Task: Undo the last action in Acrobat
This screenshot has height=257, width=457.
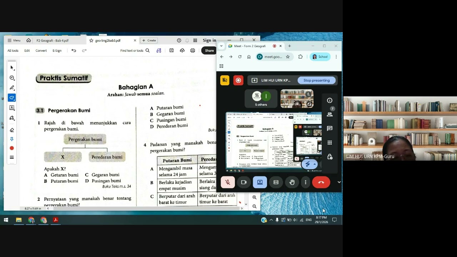Action: (74, 50)
